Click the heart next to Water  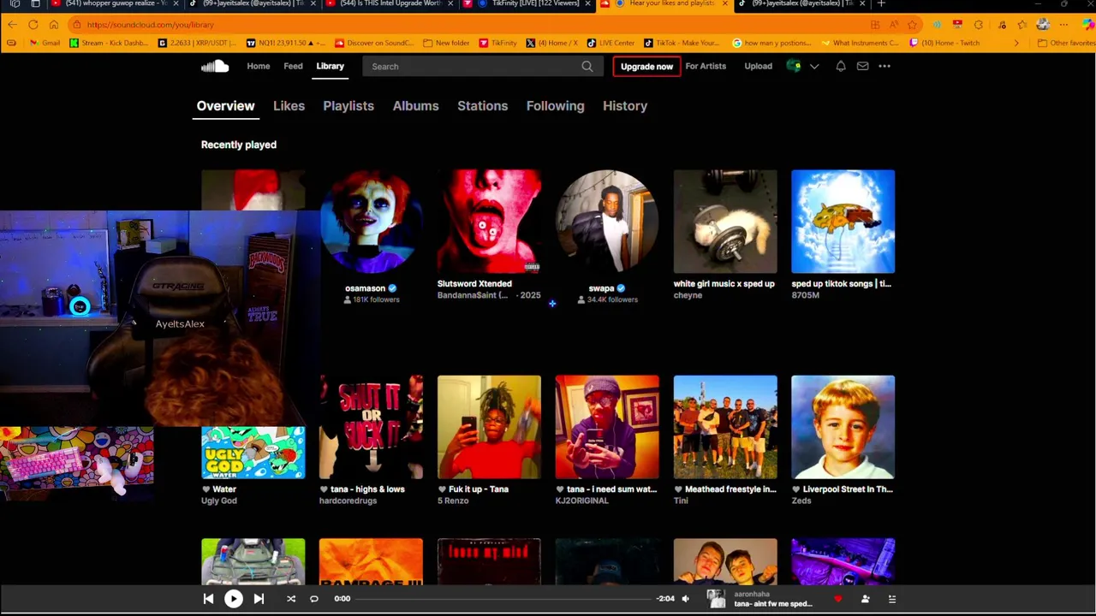click(205, 489)
